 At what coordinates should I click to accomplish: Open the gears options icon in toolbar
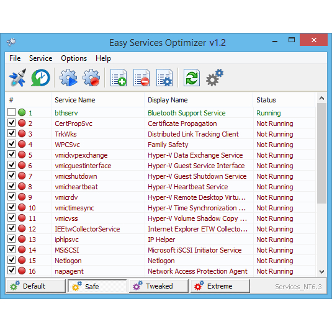point(215,78)
